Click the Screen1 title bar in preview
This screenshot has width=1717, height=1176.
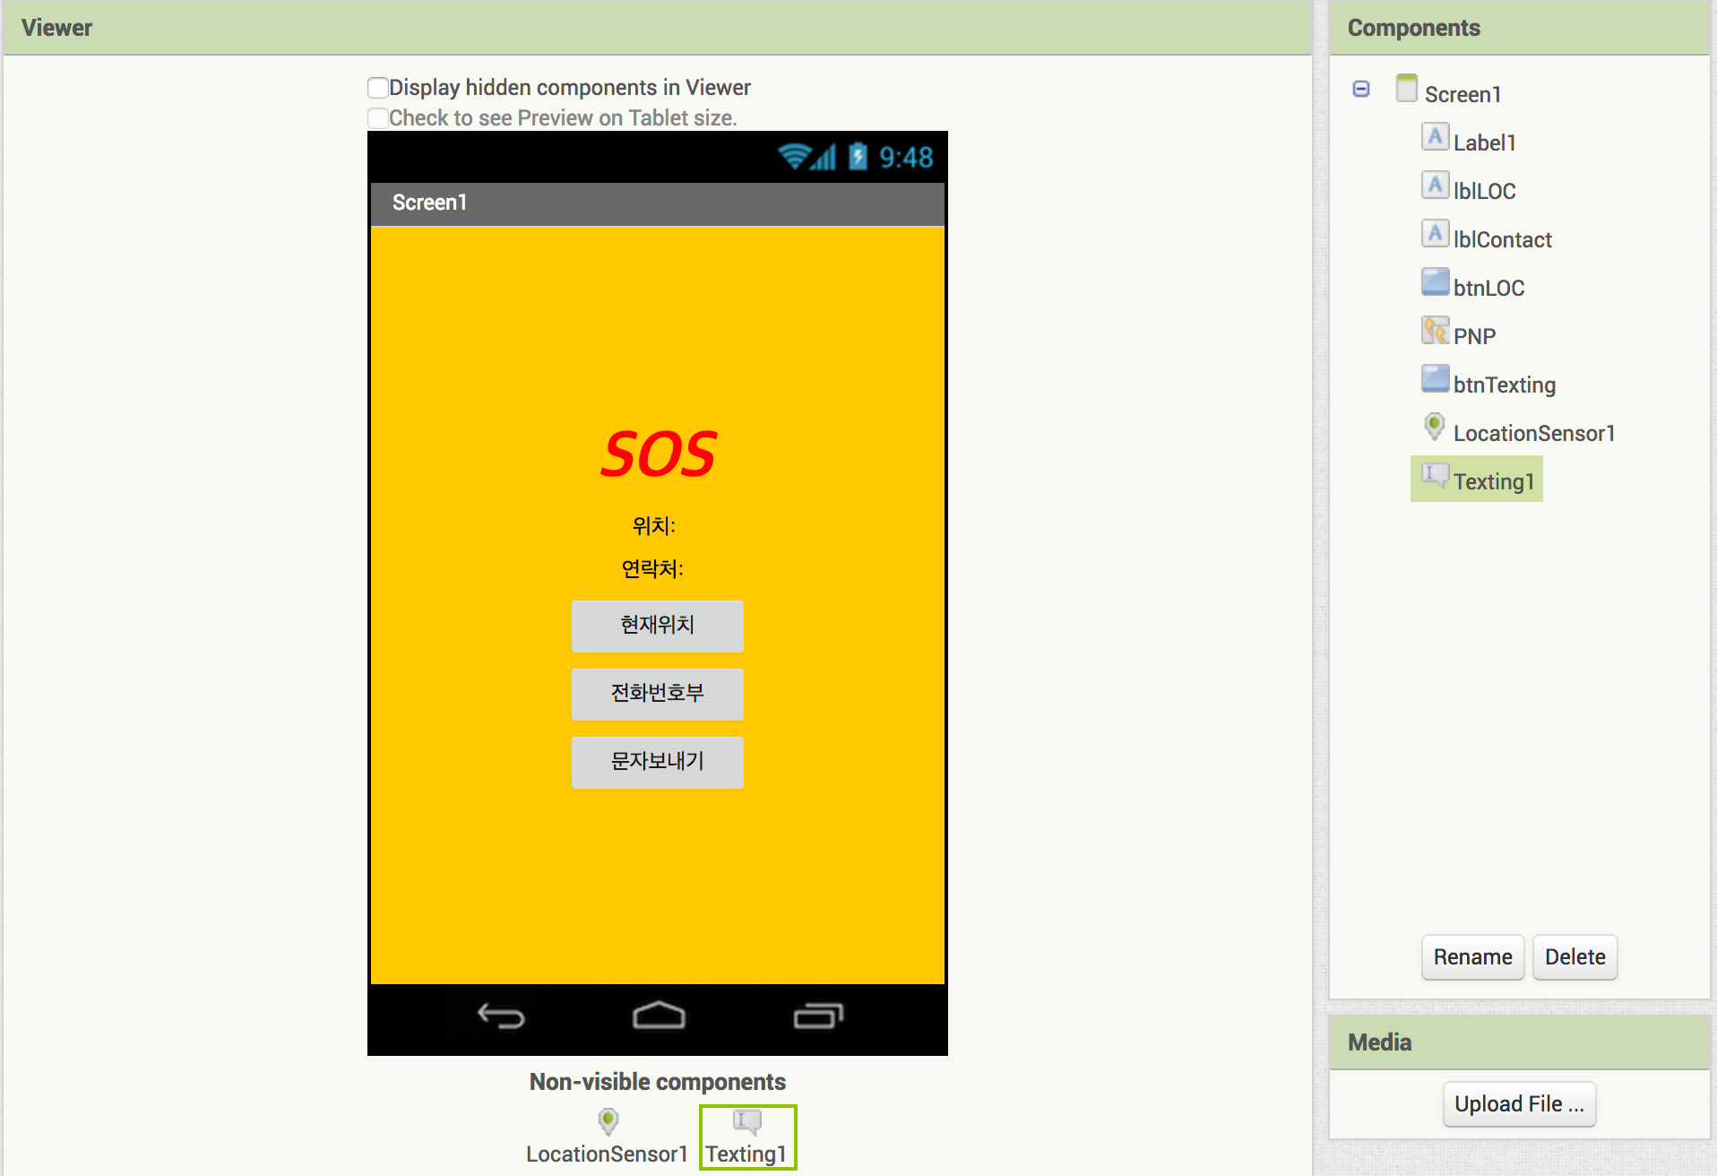tap(658, 203)
